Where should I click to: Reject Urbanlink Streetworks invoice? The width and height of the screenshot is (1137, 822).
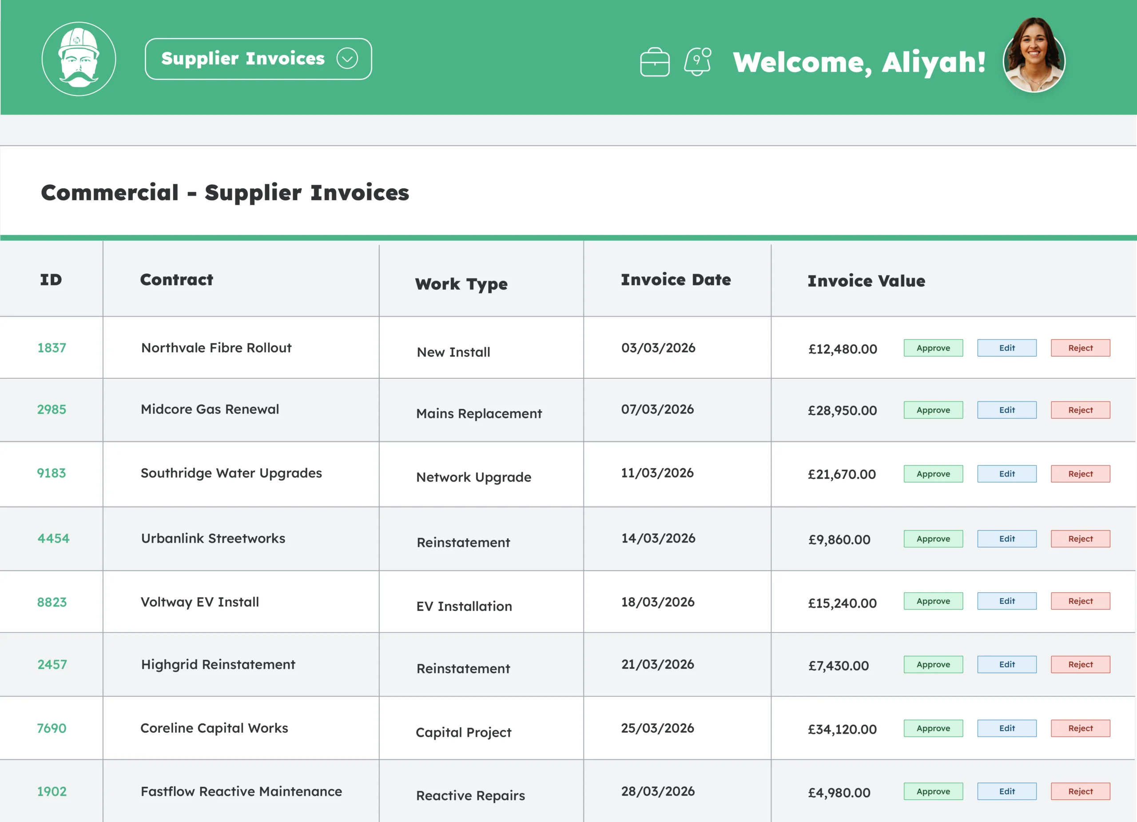point(1080,539)
